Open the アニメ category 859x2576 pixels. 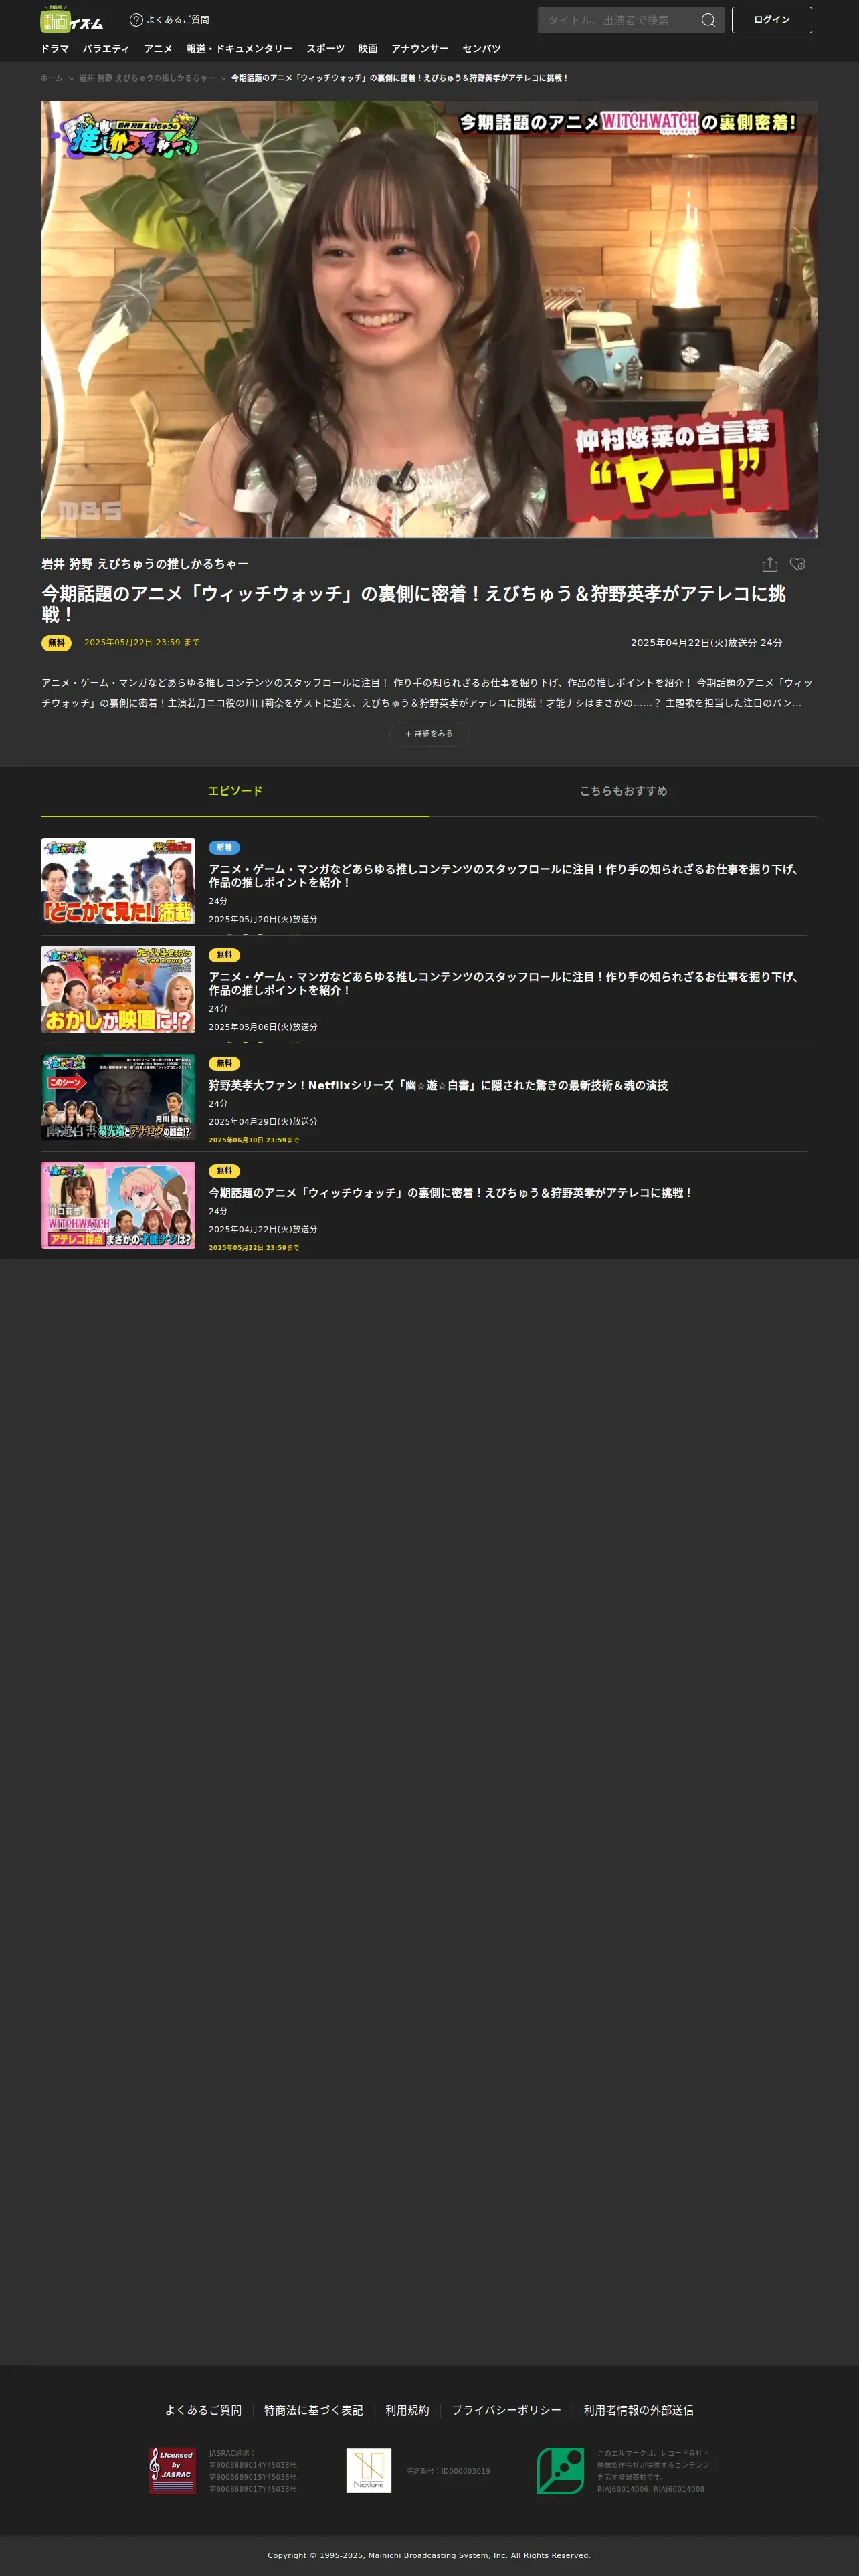[x=158, y=49]
